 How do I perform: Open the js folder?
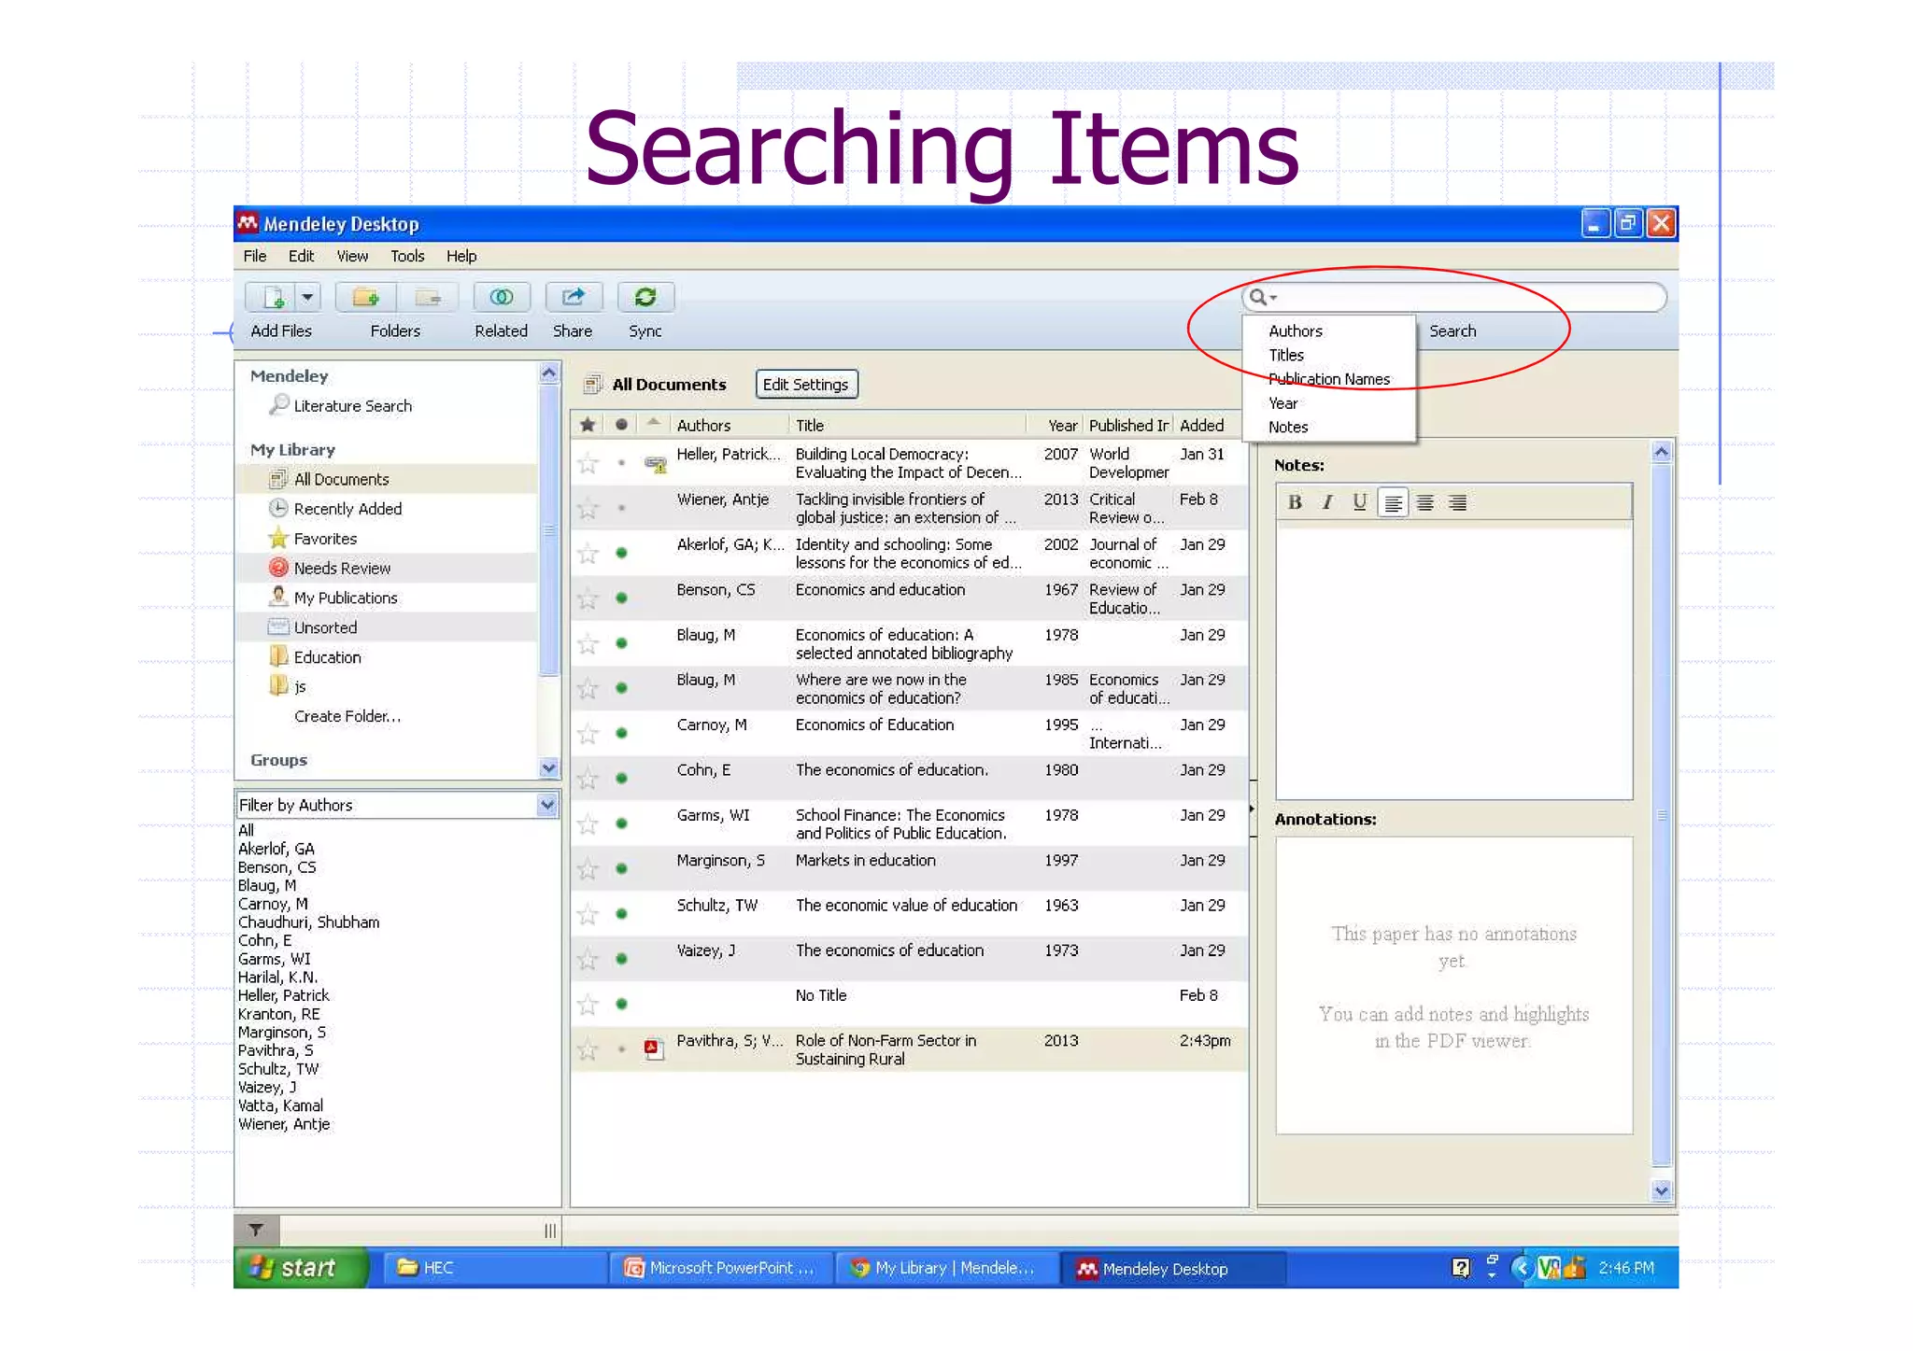click(x=299, y=686)
